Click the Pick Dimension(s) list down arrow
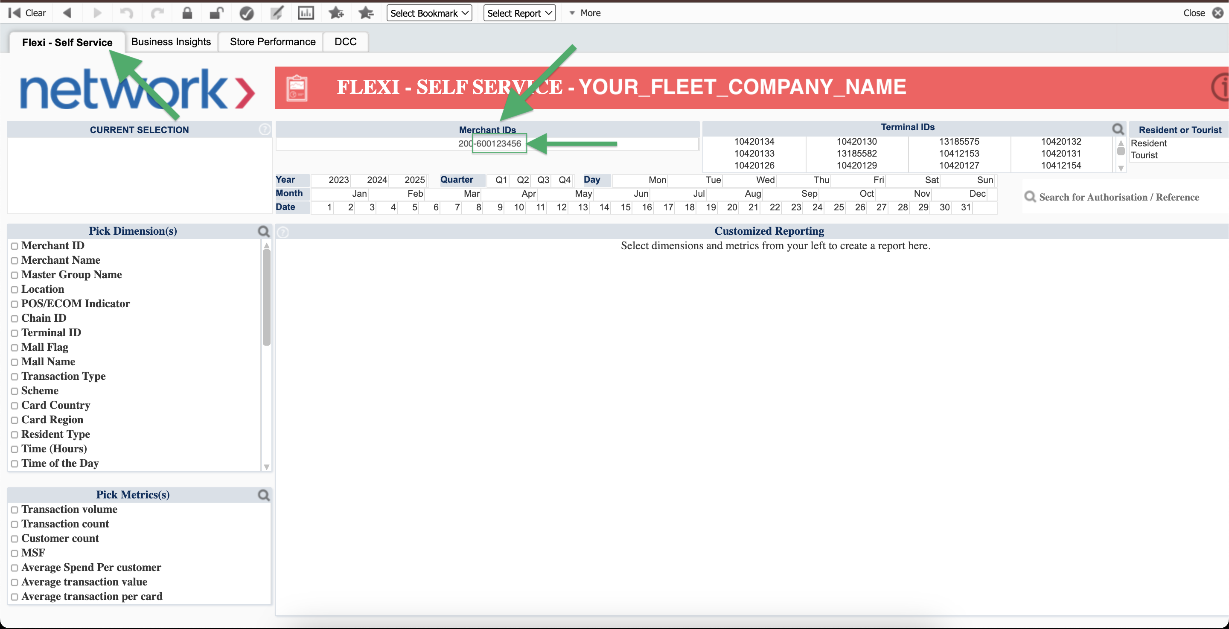This screenshot has width=1229, height=629. pyautogui.click(x=267, y=467)
